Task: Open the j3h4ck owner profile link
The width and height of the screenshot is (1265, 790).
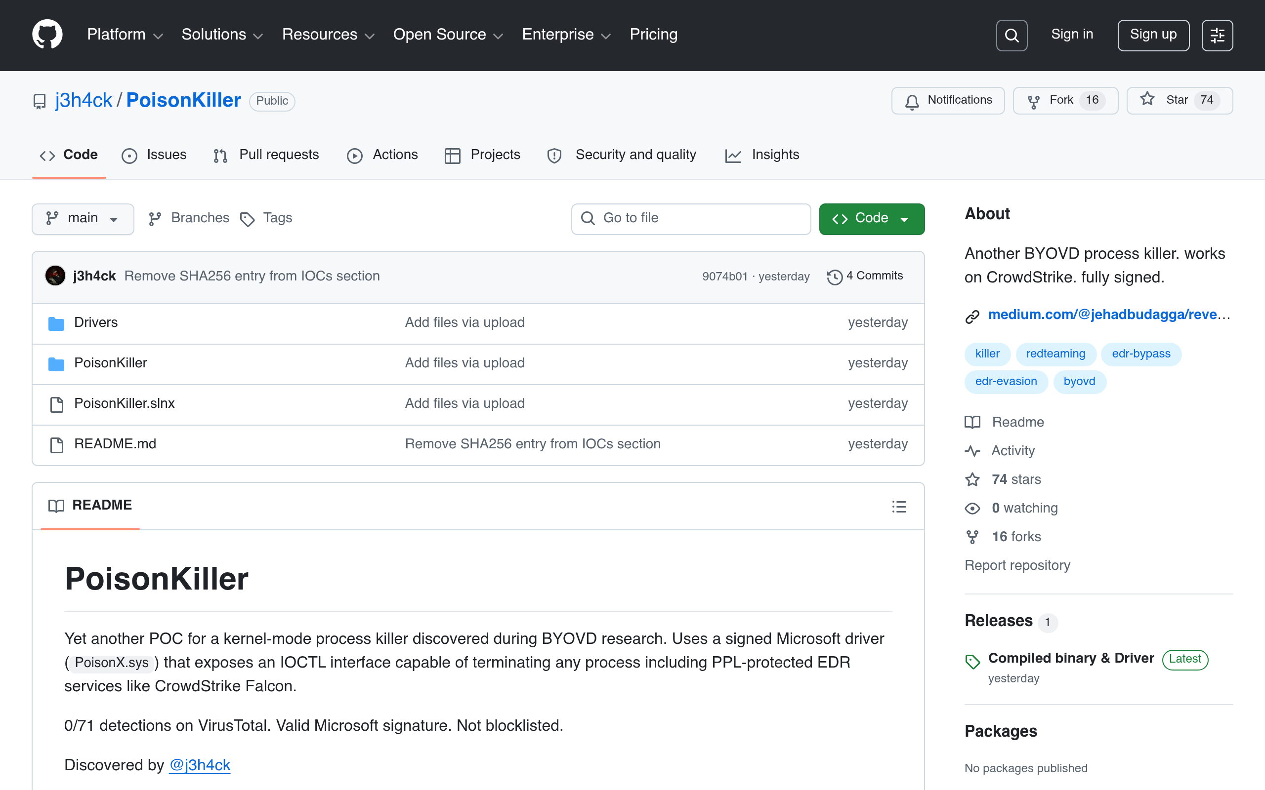Action: point(84,100)
